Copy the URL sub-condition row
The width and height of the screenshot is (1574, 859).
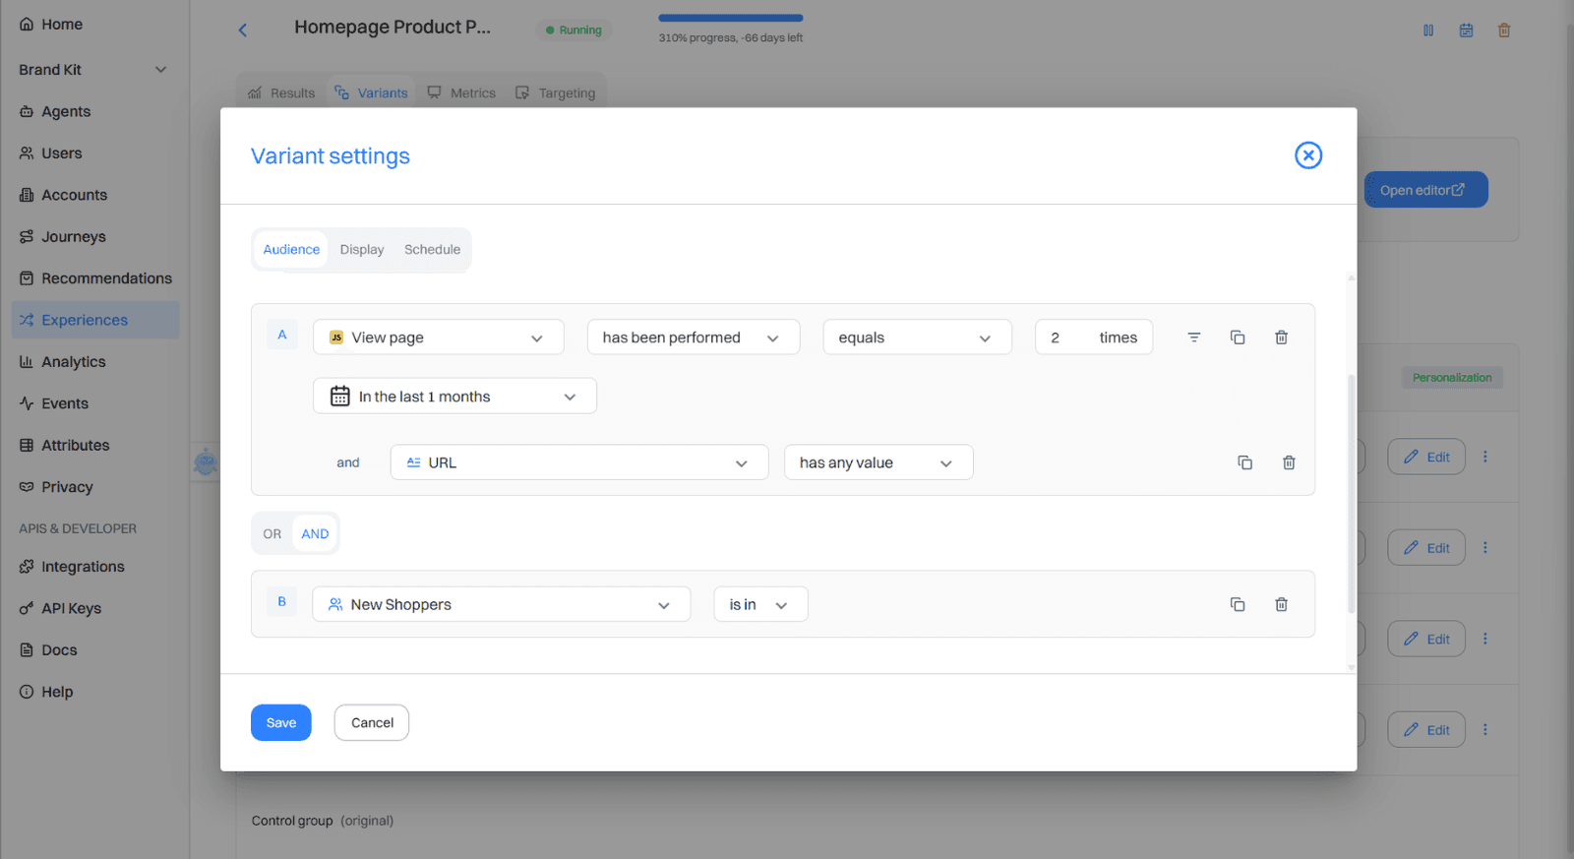click(x=1244, y=462)
